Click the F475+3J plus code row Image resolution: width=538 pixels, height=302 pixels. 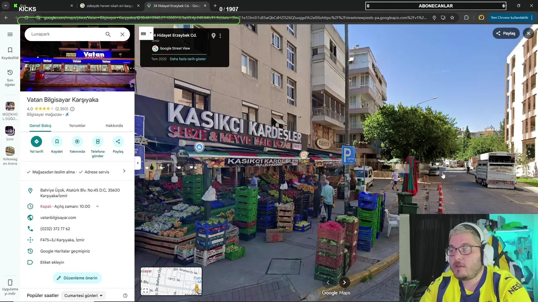point(77,240)
